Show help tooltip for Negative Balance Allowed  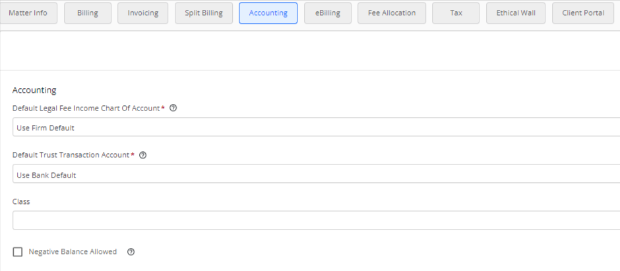pos(131,252)
